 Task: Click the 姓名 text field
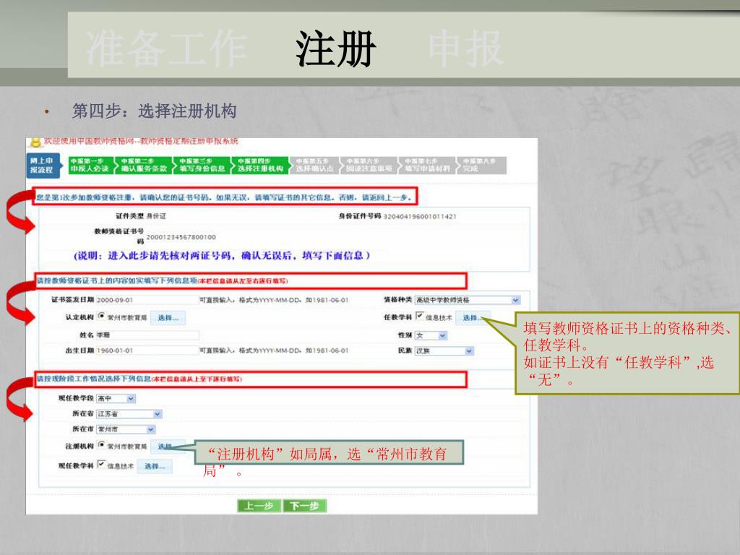pos(147,335)
